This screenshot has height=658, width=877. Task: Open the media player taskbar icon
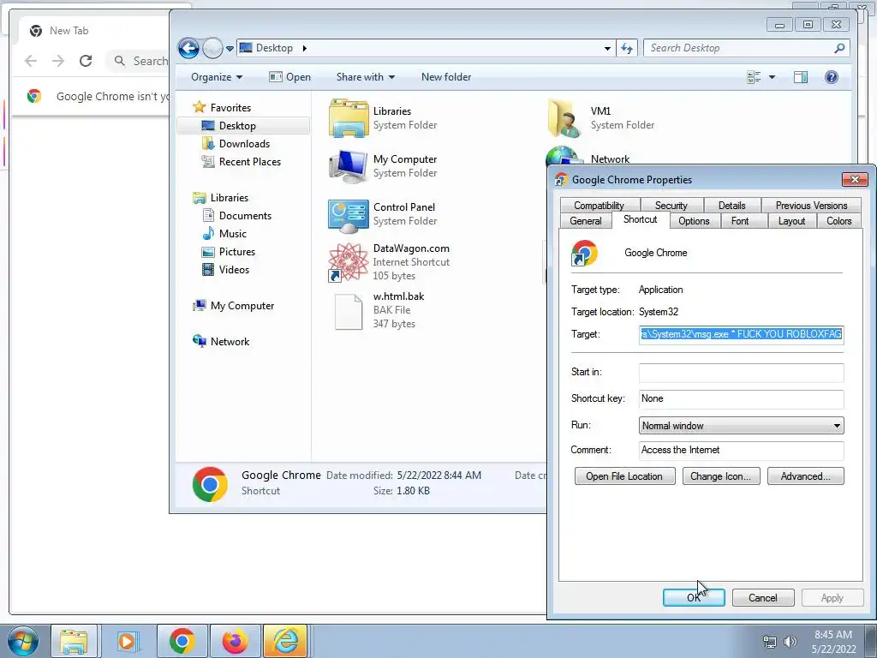[x=127, y=641]
